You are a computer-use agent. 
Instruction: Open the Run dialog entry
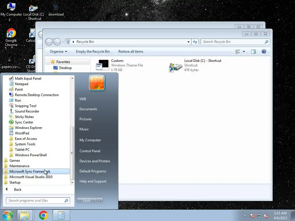click(18, 100)
